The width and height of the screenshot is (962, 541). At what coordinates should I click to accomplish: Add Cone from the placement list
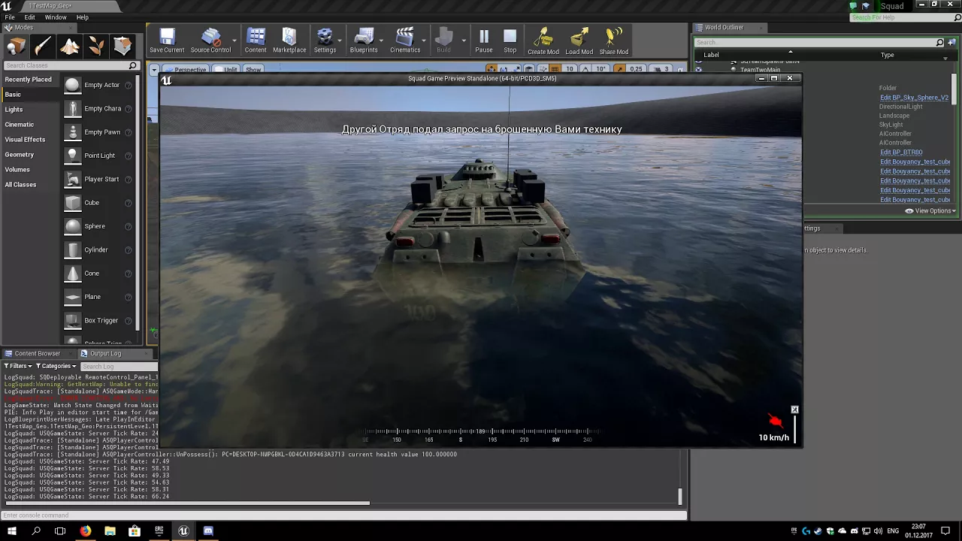tap(98, 274)
